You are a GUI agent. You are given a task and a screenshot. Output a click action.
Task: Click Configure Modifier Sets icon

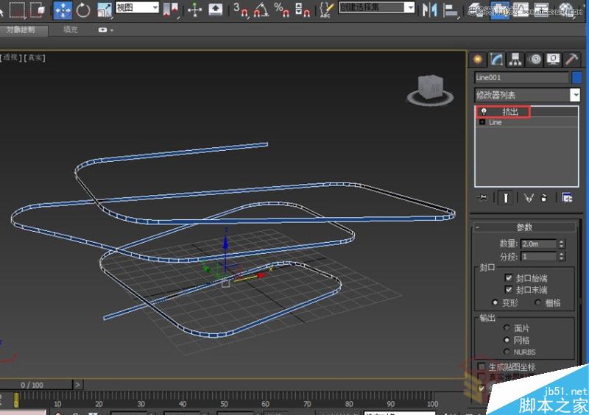pos(567,197)
